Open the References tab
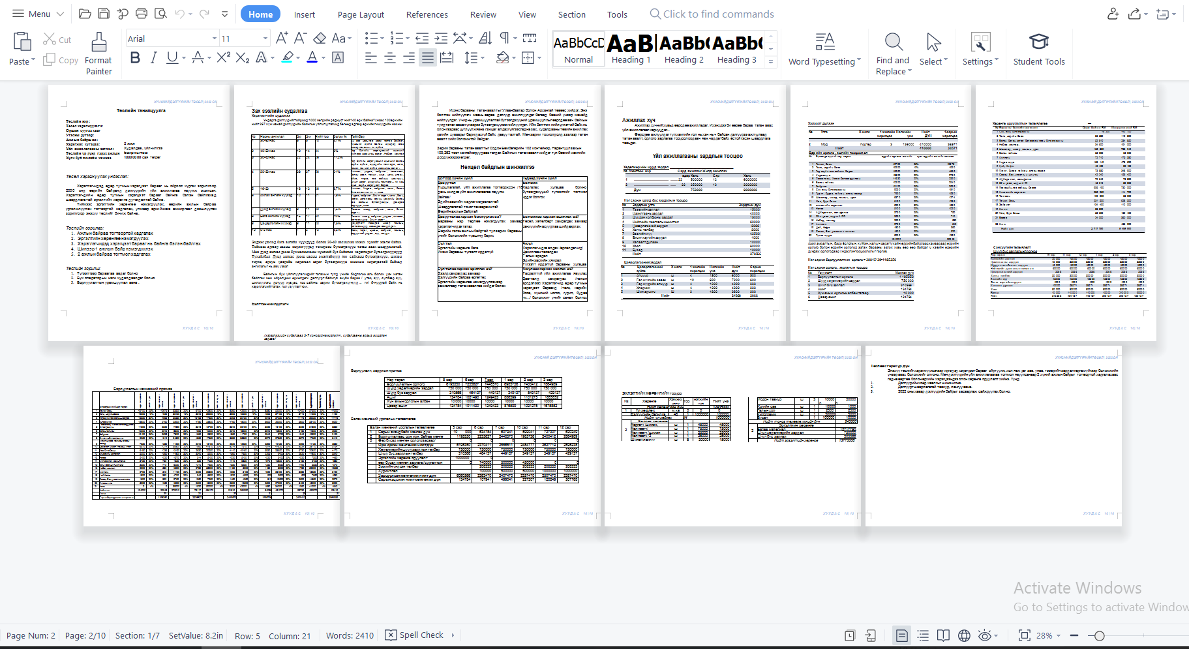The width and height of the screenshot is (1189, 649). (427, 14)
